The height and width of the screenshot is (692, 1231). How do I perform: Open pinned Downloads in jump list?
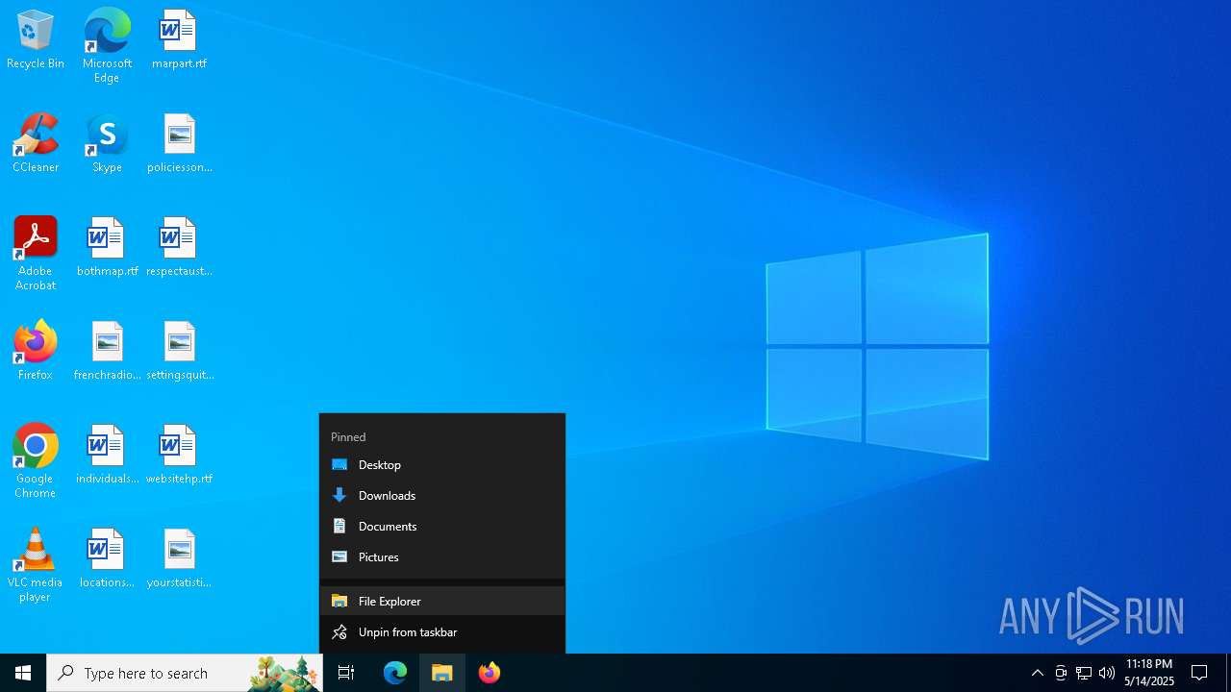click(442, 495)
